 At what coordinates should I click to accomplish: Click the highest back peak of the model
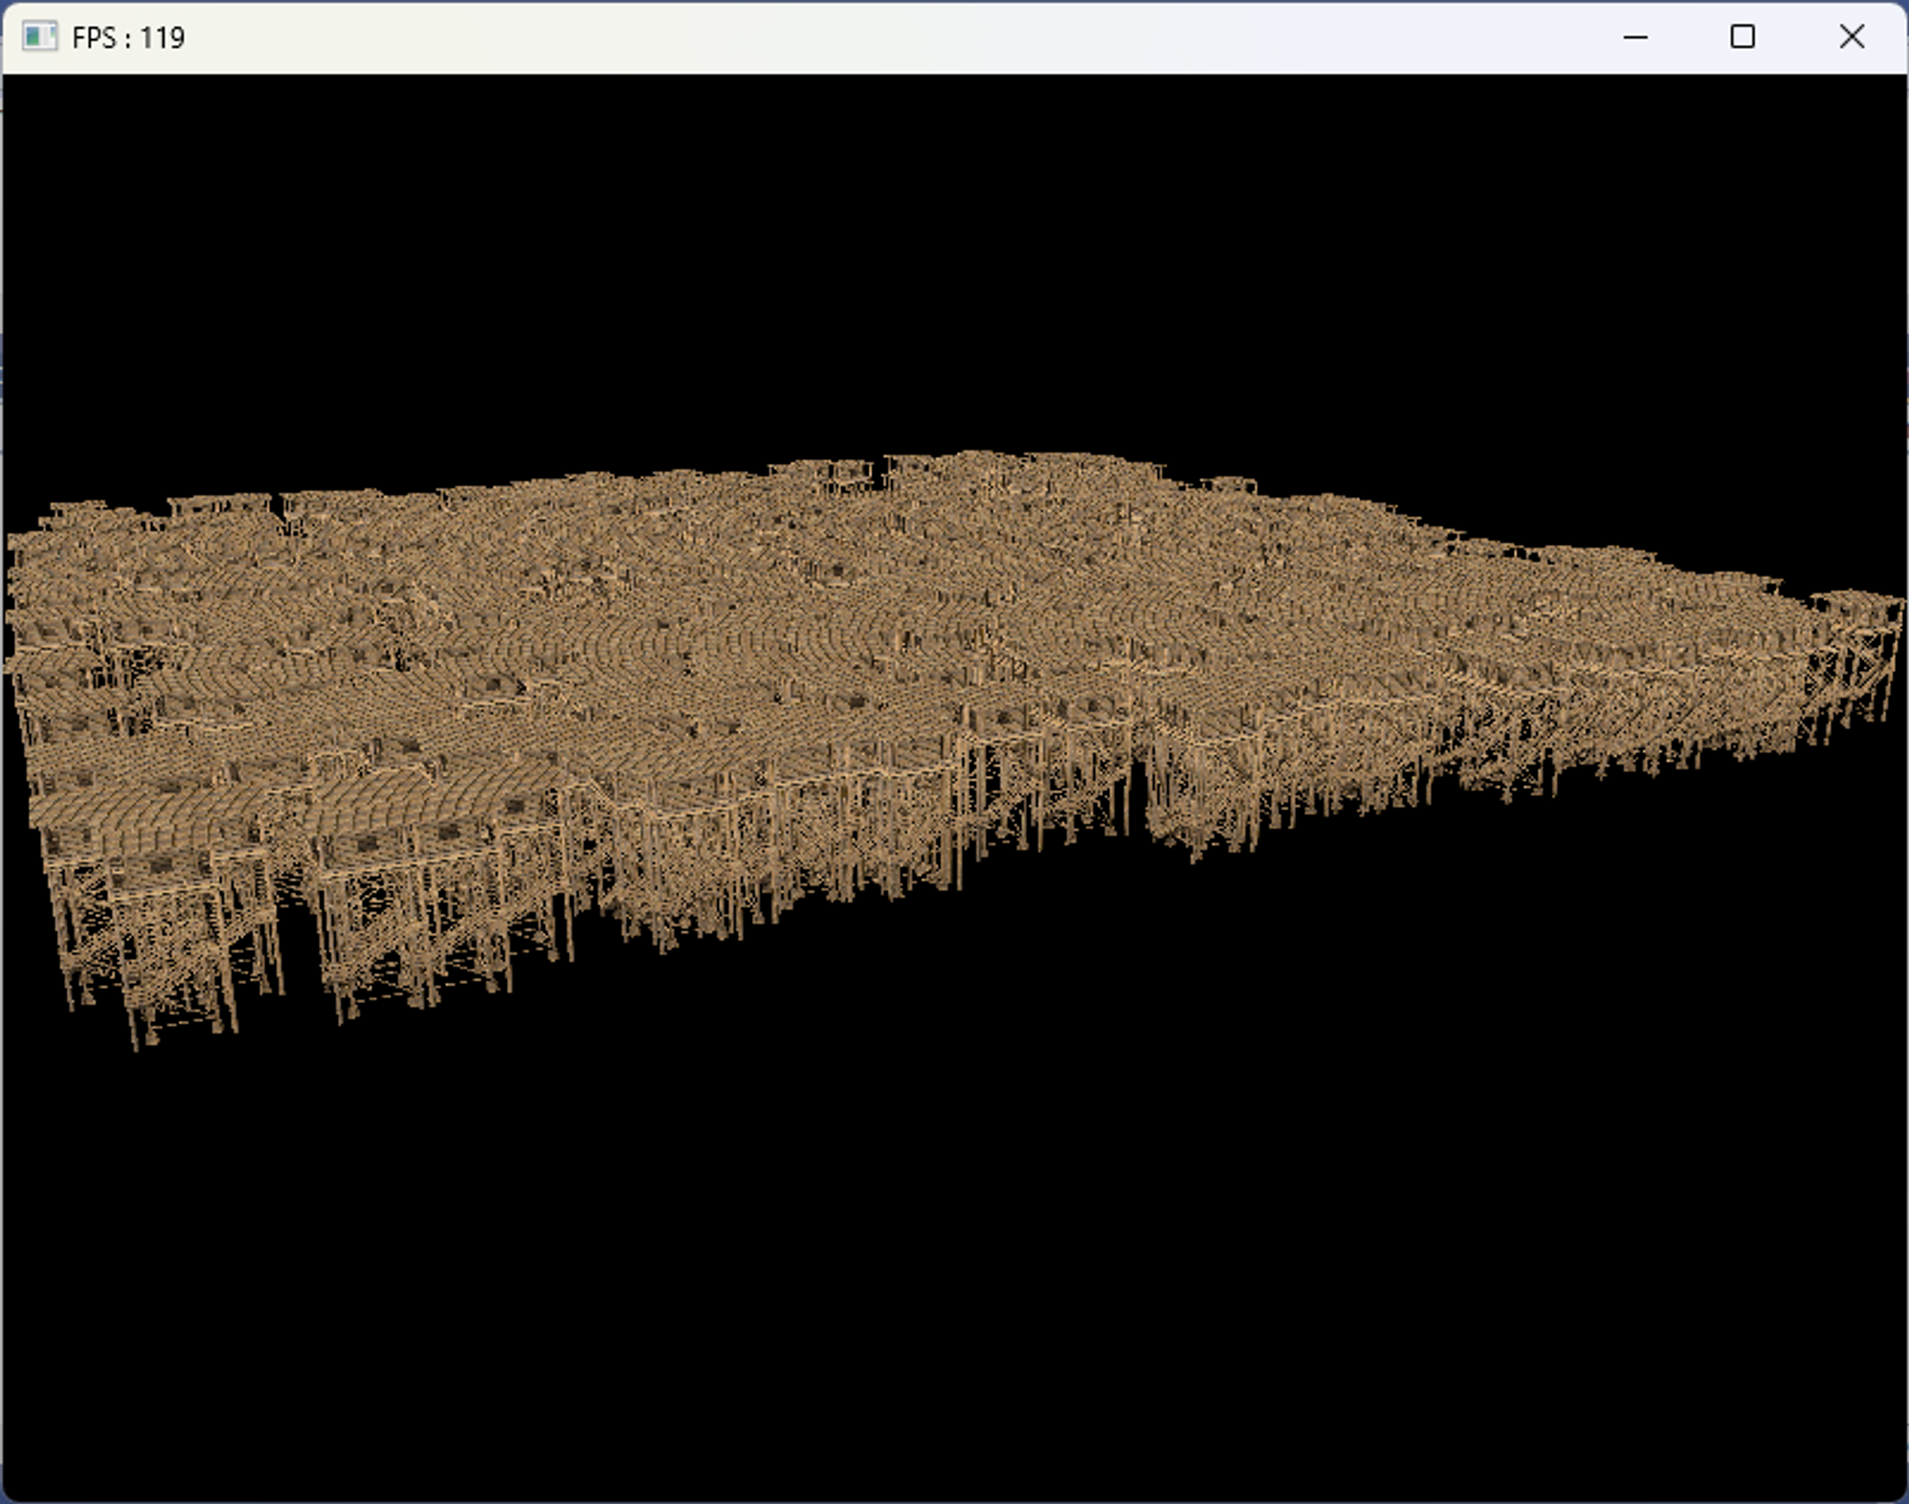[x=974, y=458]
